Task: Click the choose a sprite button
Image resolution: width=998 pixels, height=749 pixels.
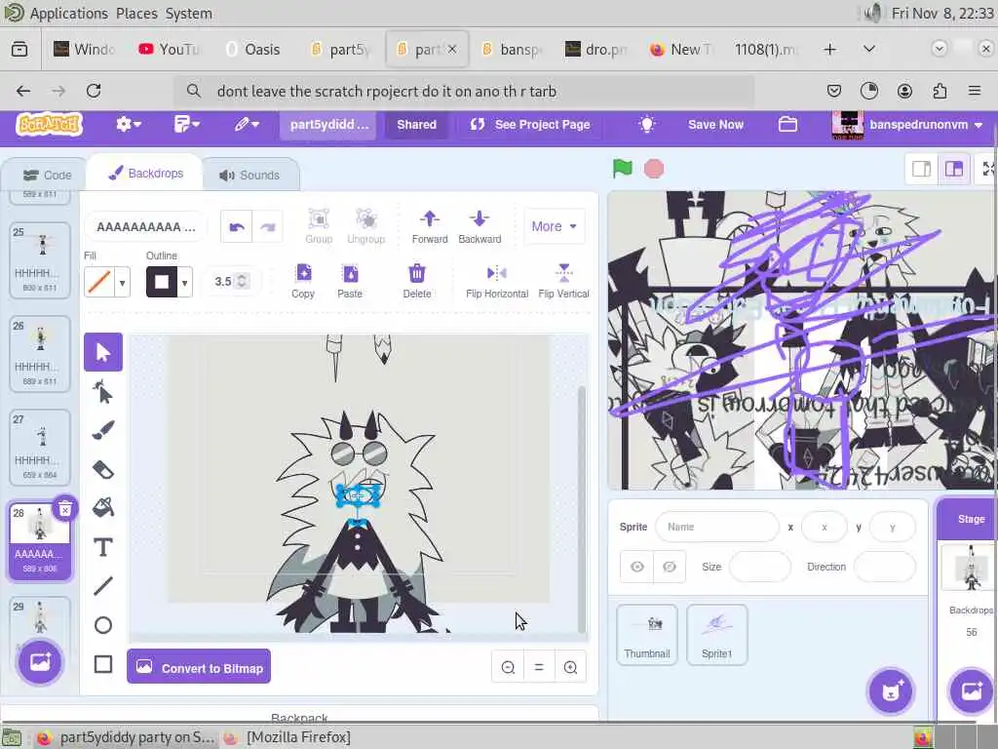Action: pyautogui.click(x=891, y=691)
